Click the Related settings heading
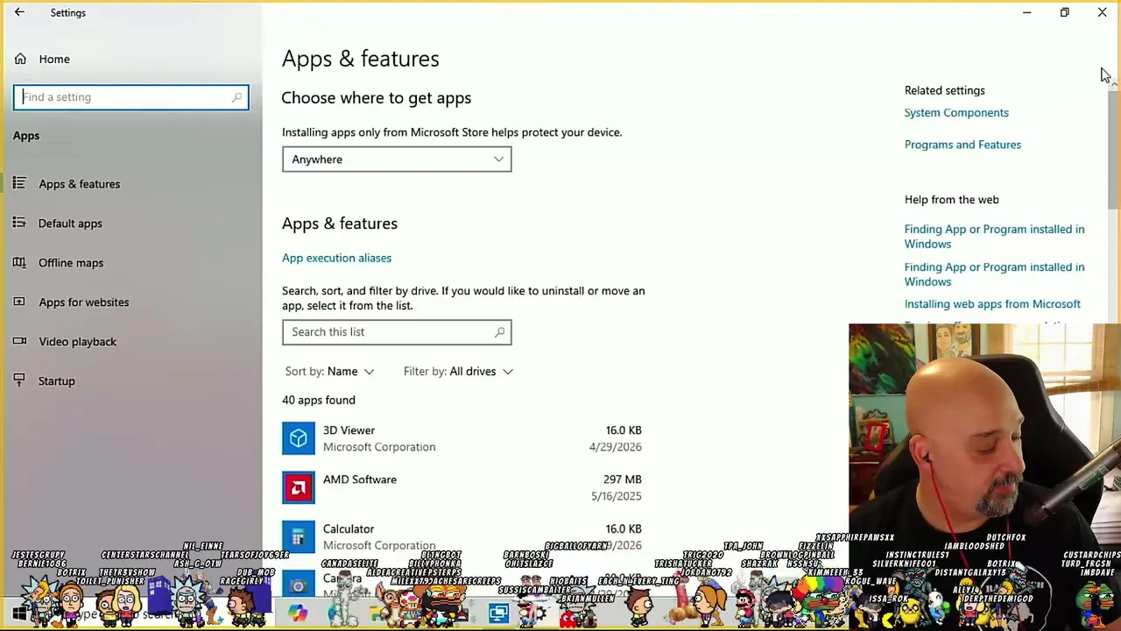 pyautogui.click(x=944, y=90)
